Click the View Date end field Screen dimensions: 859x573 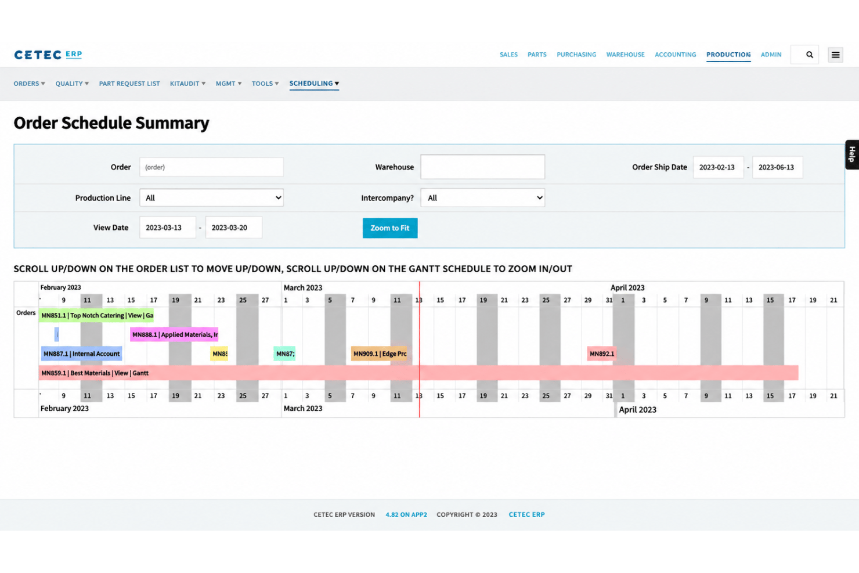click(x=233, y=228)
